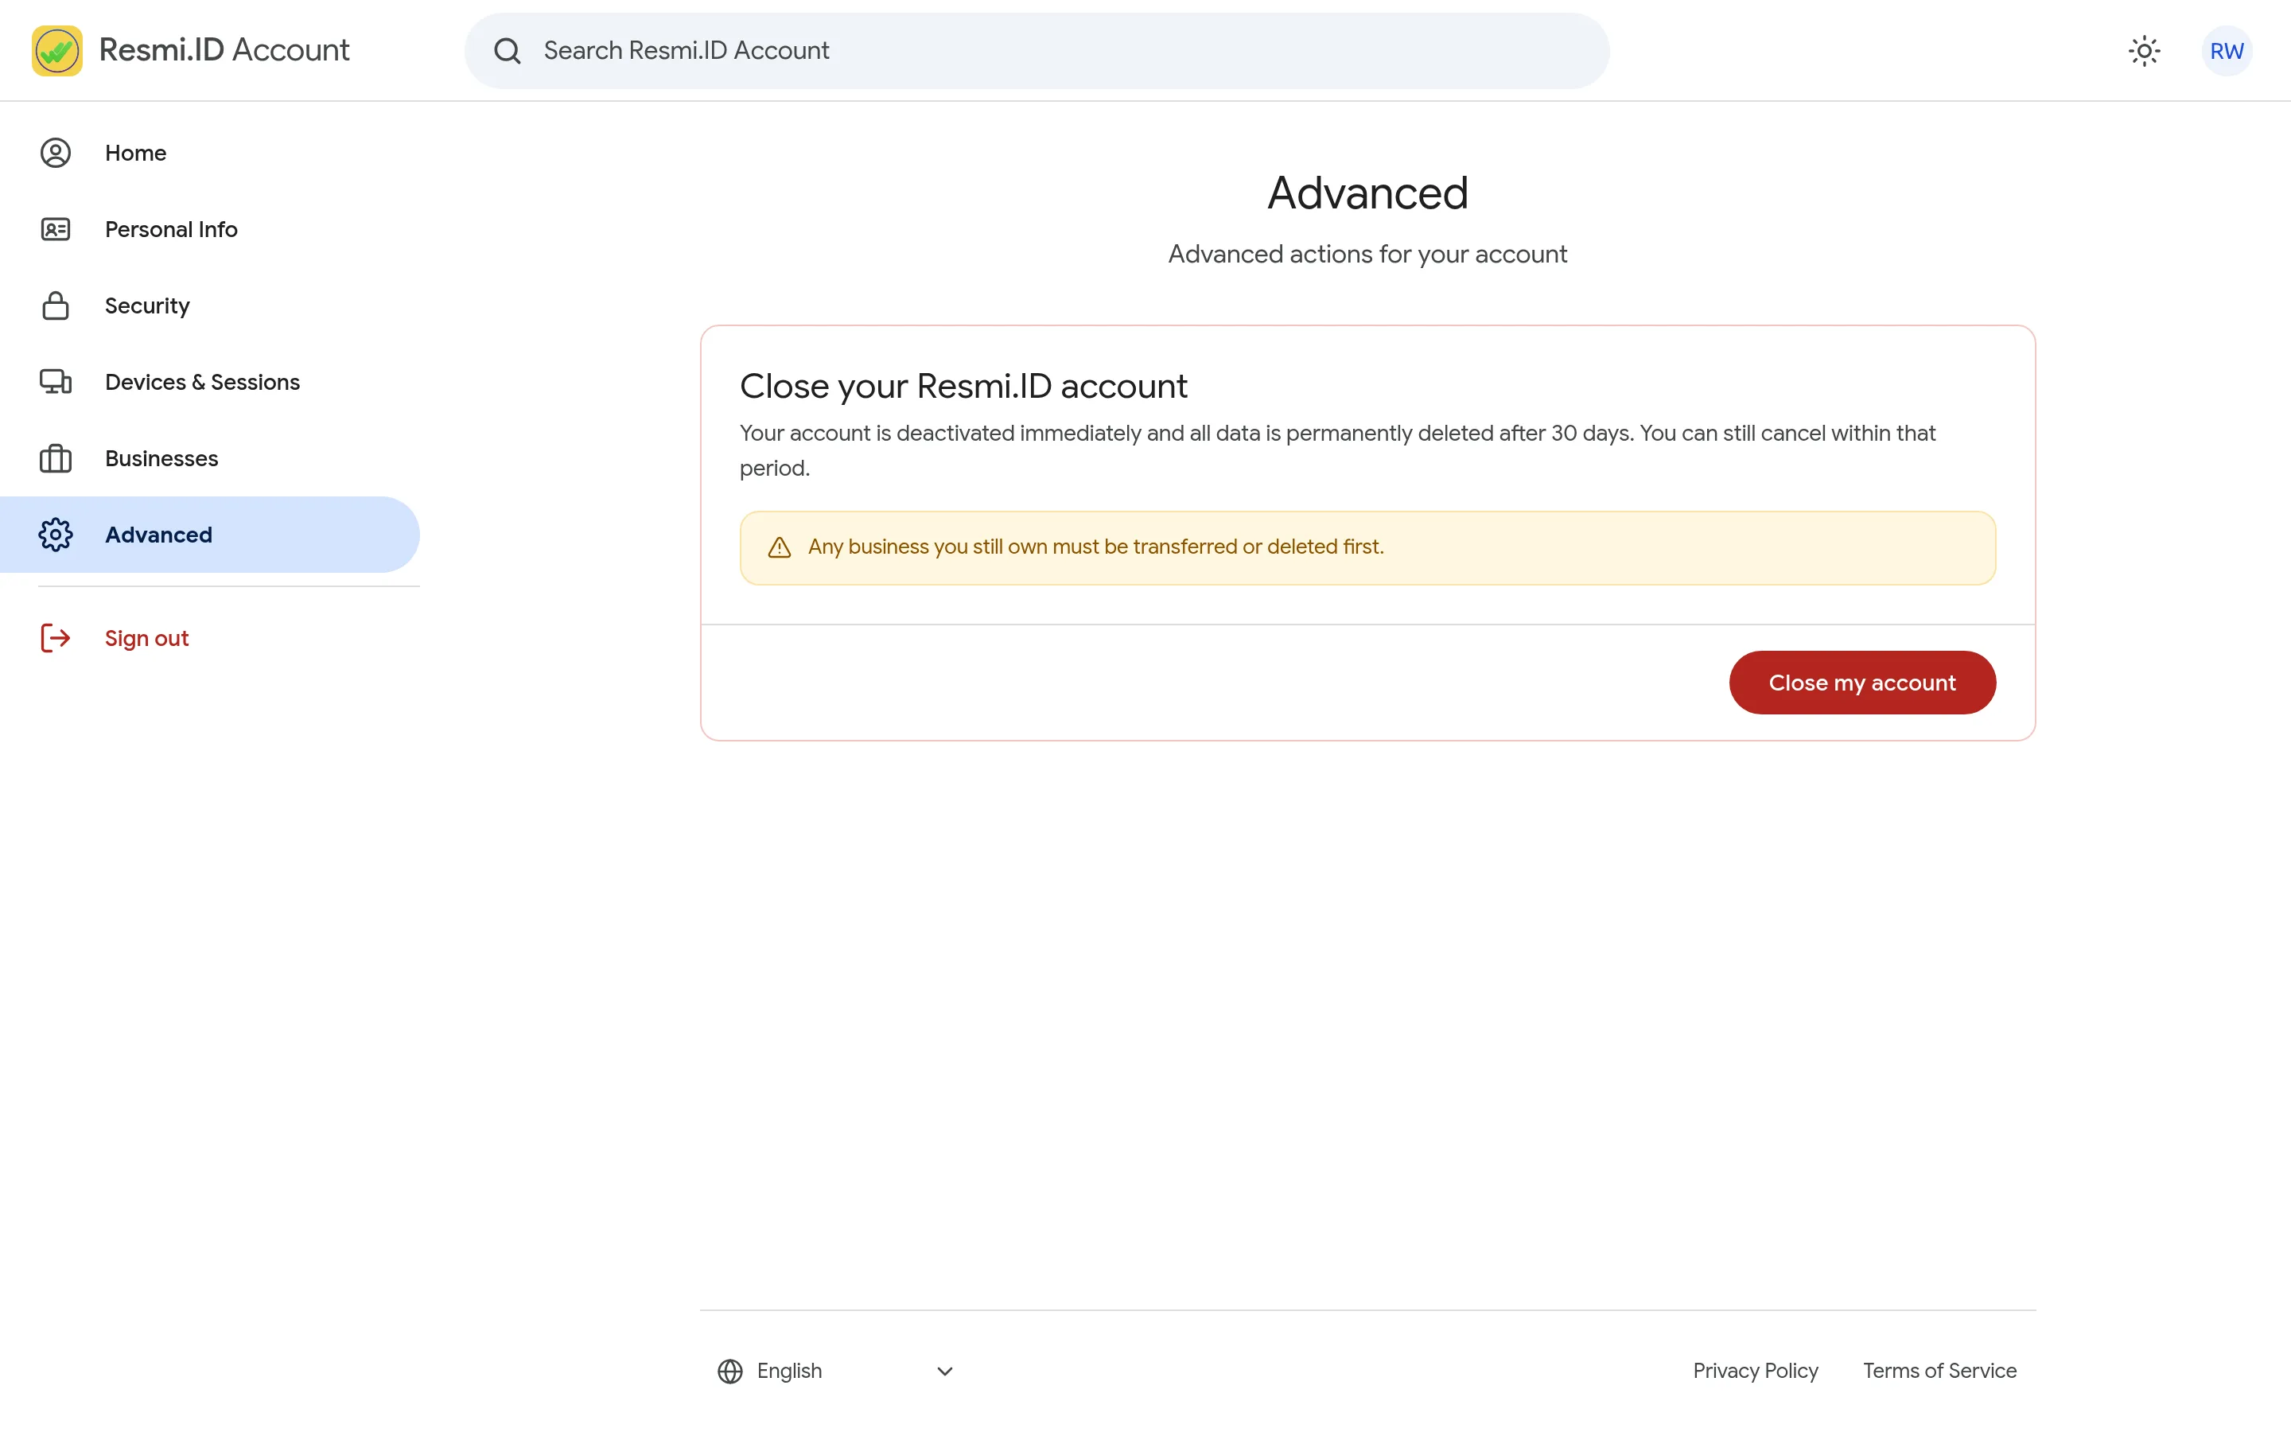Viewport: 2291px width, 1432px height.
Task: Open Devices & Sessions section
Action: [210, 382]
